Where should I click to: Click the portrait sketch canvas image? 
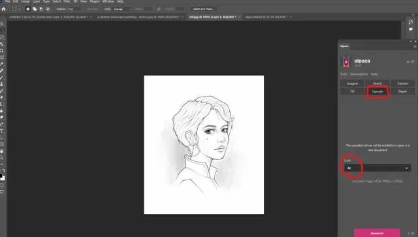click(204, 145)
